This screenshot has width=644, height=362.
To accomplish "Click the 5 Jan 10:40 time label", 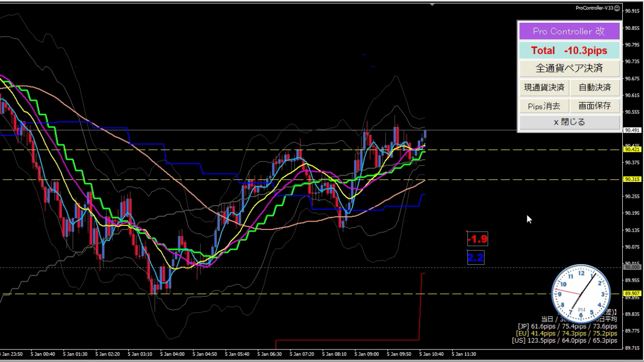I will [x=432, y=354].
